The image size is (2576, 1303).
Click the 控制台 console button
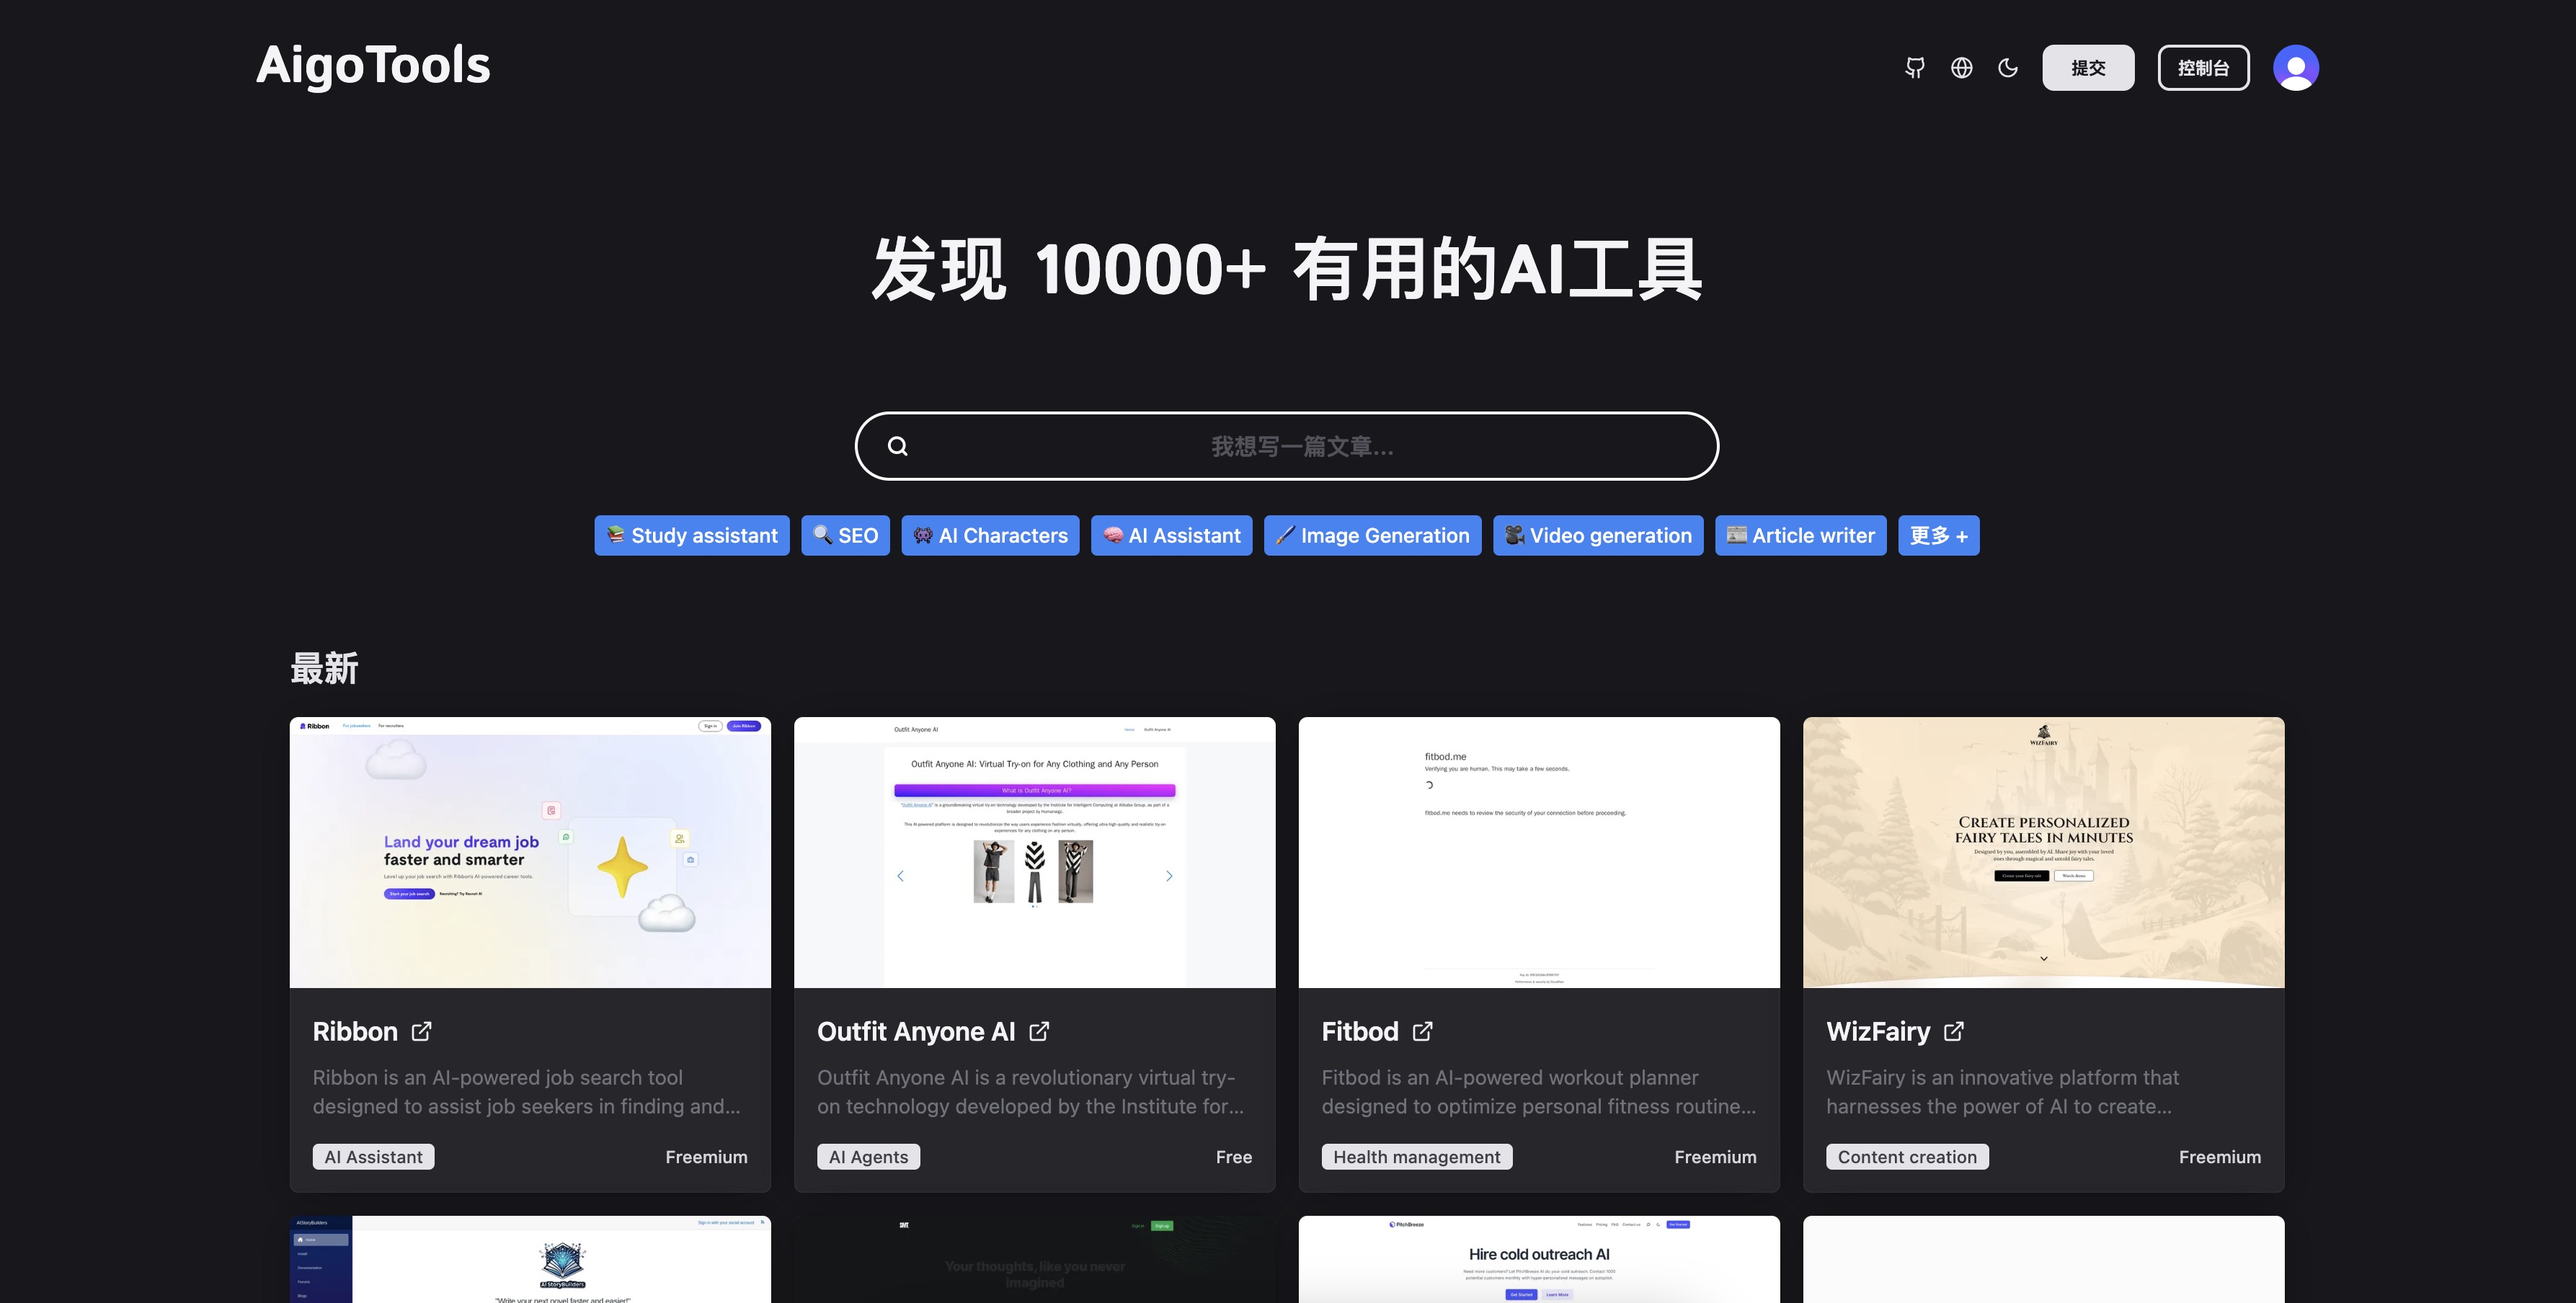(x=2202, y=66)
